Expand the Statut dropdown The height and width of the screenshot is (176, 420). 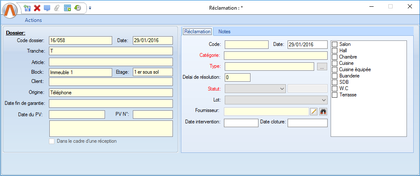[x=282, y=88]
